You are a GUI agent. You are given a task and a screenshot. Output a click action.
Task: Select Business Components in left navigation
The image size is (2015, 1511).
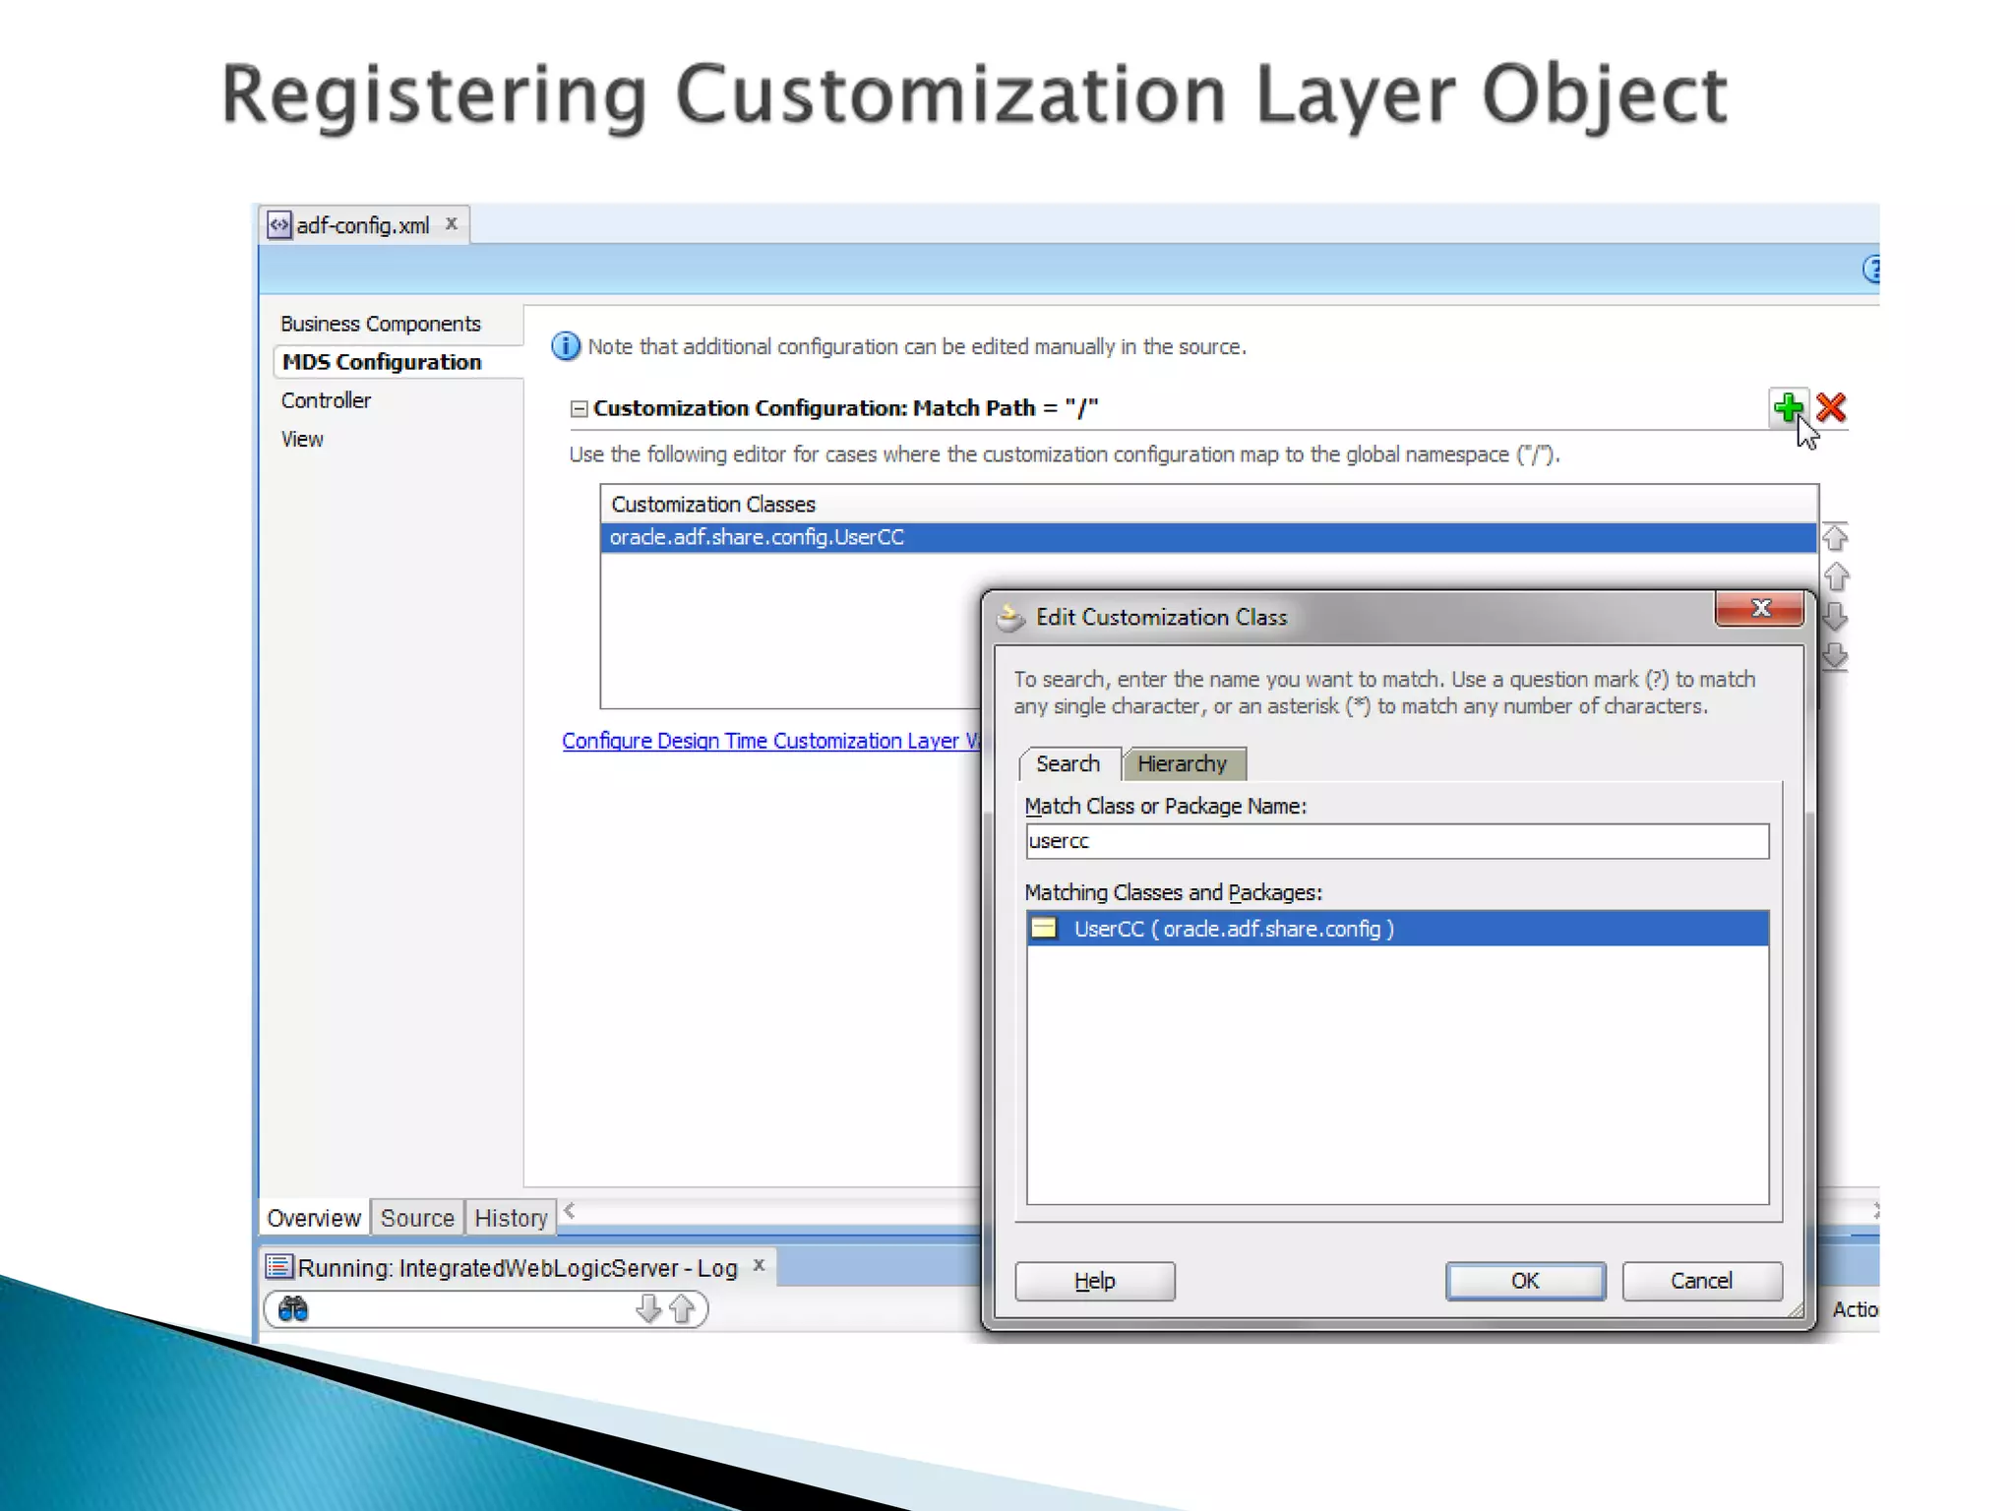click(381, 324)
